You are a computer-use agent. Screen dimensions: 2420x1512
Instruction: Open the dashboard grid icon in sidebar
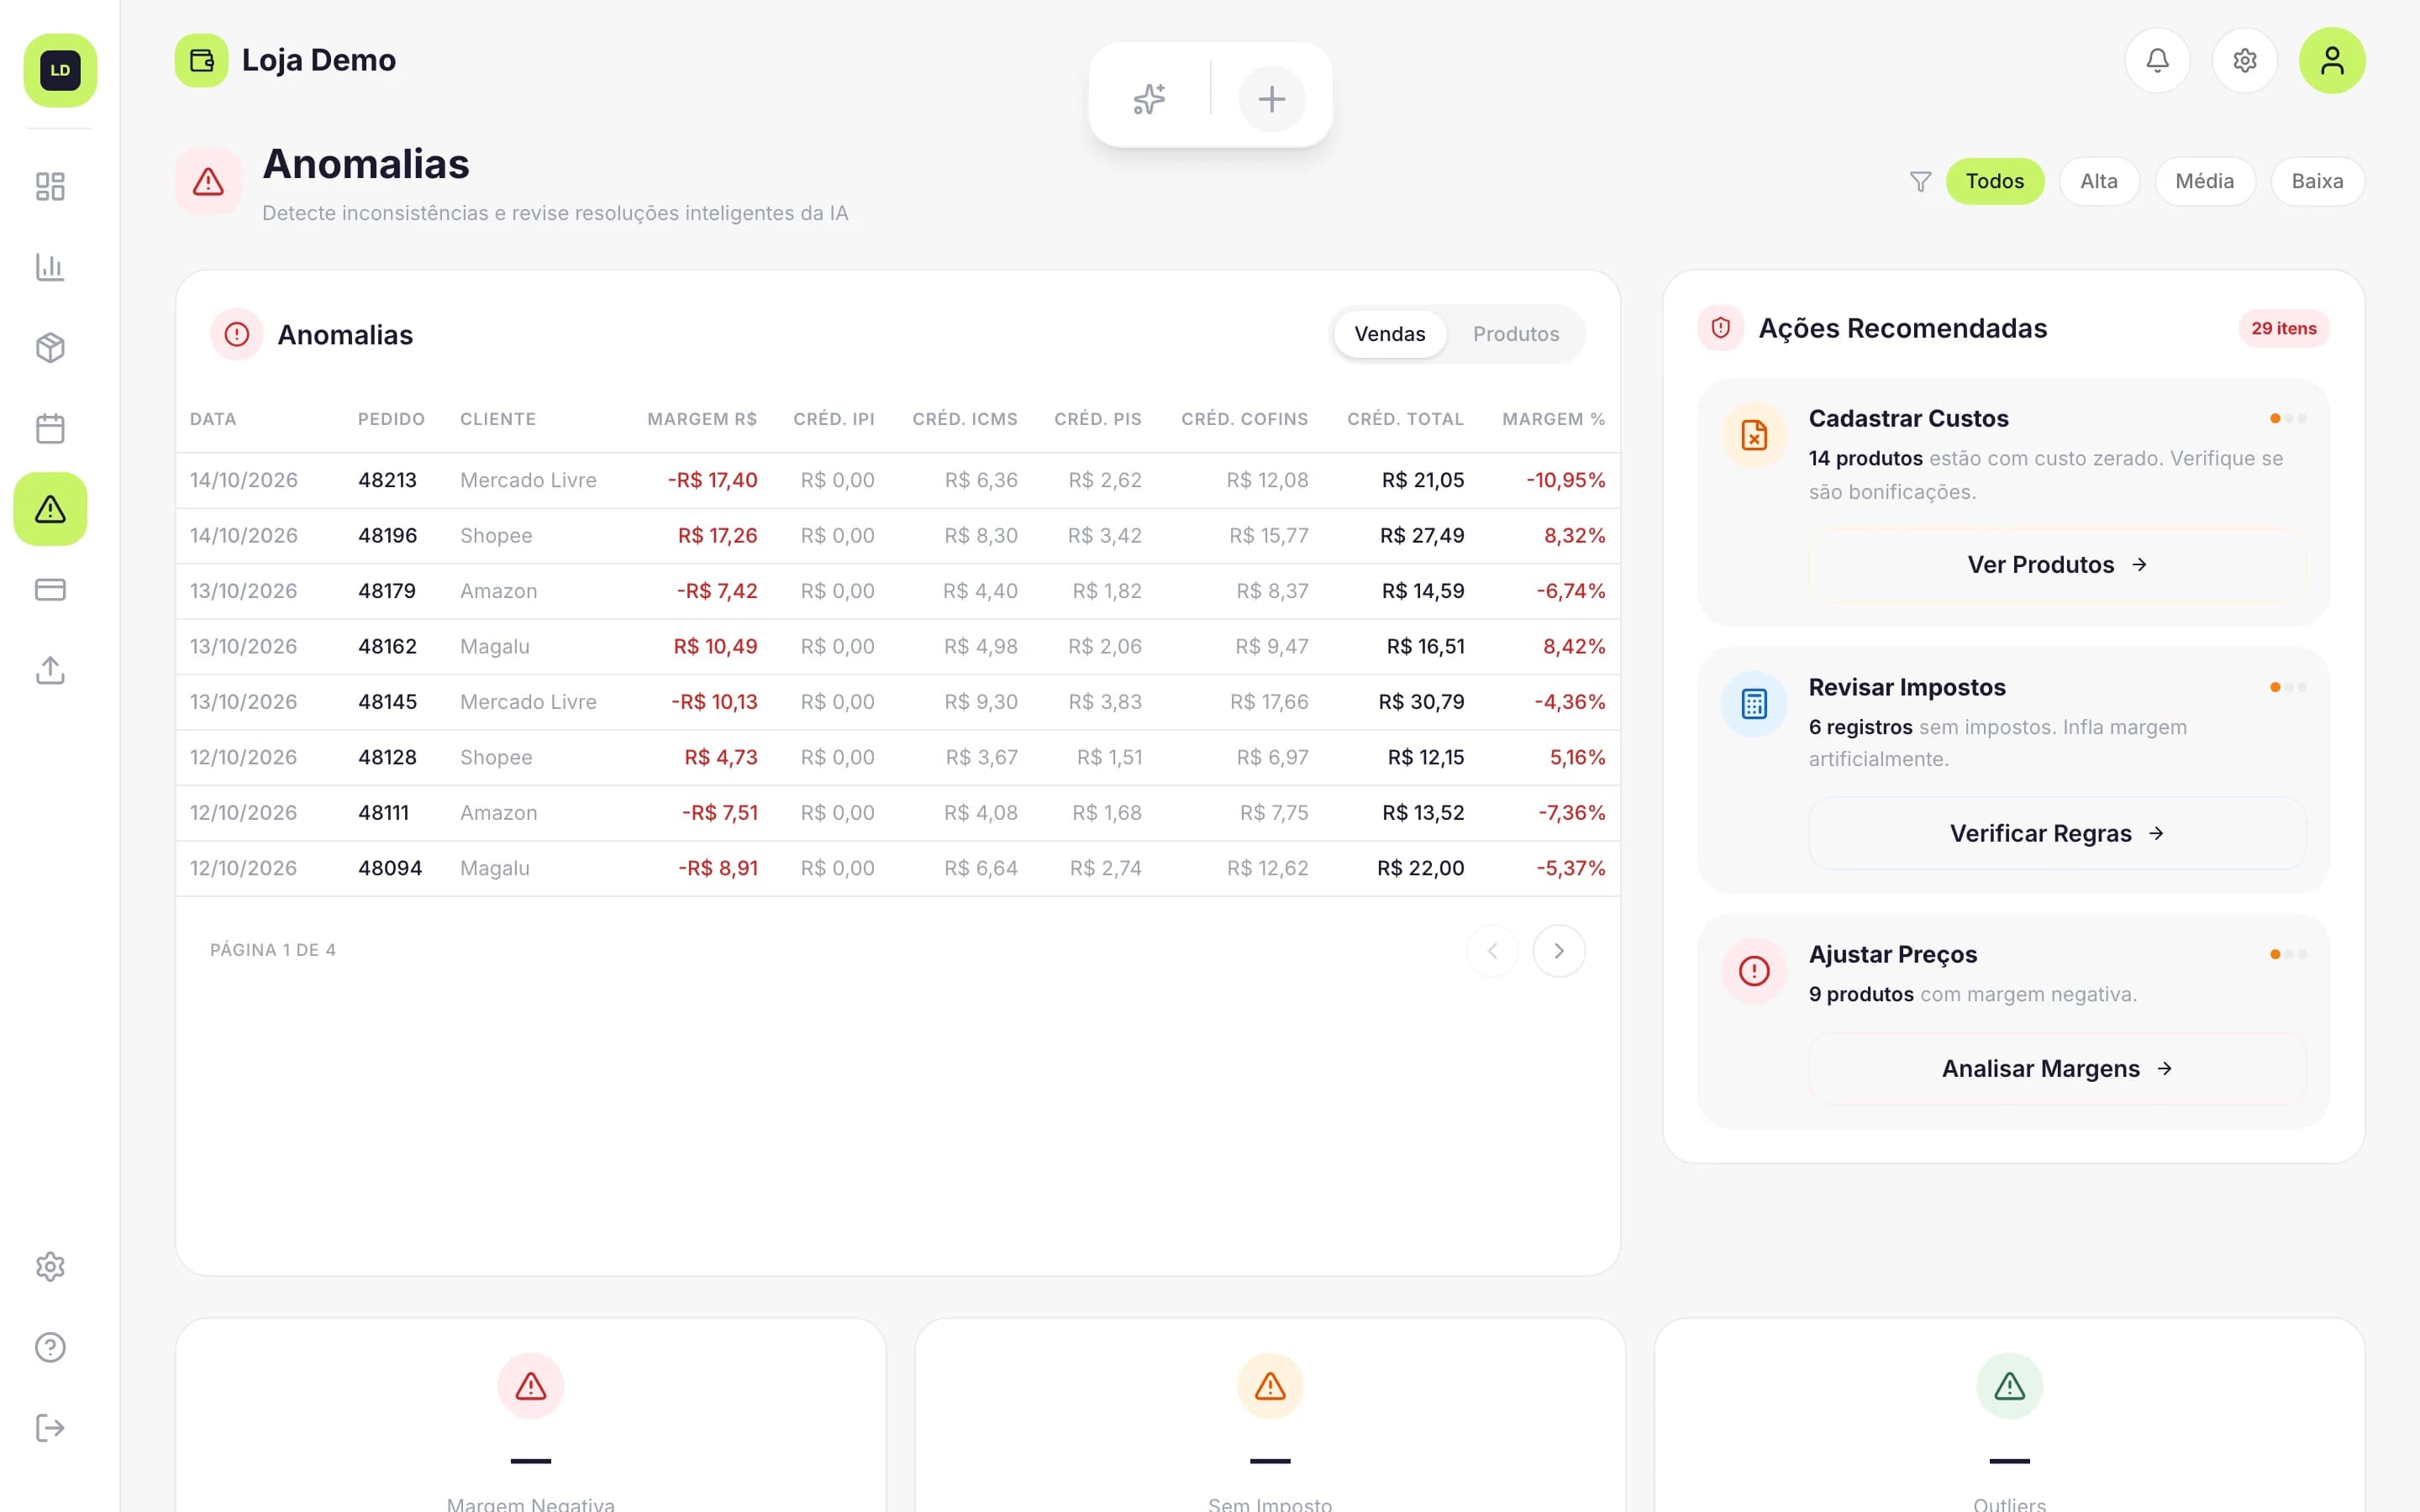tap(50, 186)
